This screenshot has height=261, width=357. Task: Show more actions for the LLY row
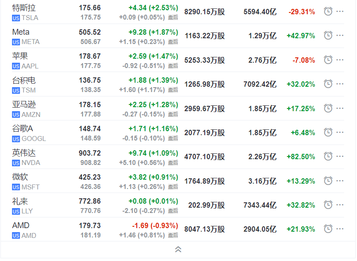[341, 205]
